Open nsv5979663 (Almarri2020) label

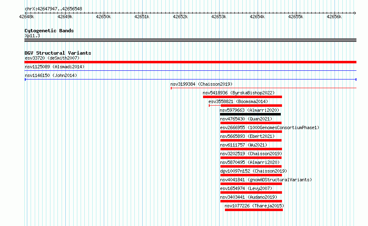(249, 110)
